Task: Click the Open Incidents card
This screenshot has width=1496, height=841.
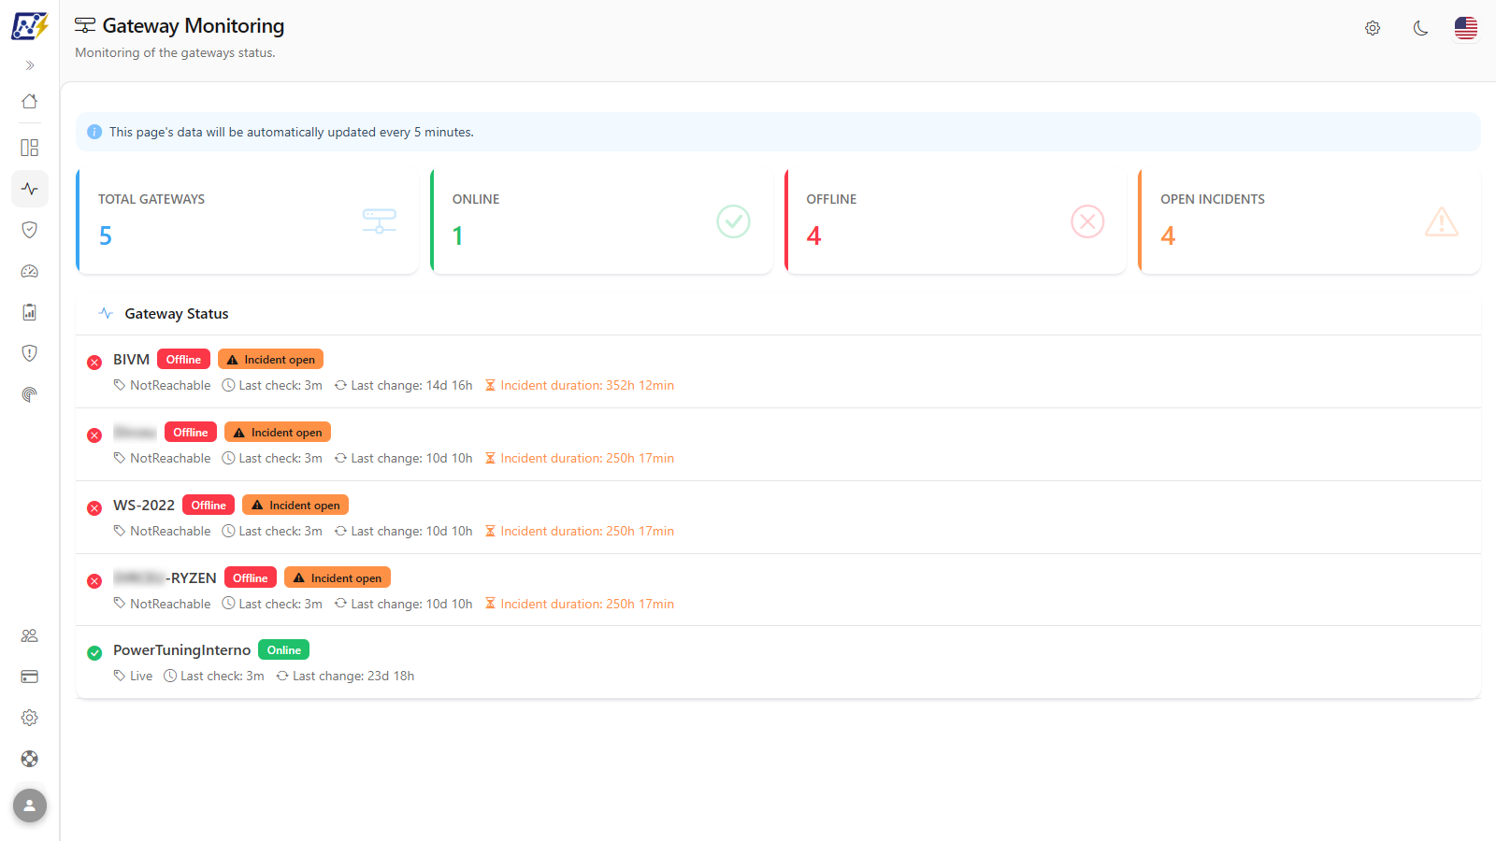Action: click(1310, 221)
